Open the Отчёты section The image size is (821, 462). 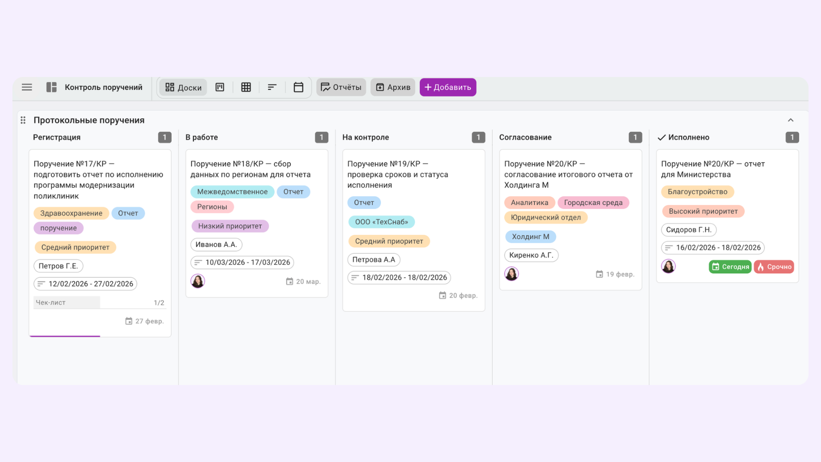click(x=341, y=87)
